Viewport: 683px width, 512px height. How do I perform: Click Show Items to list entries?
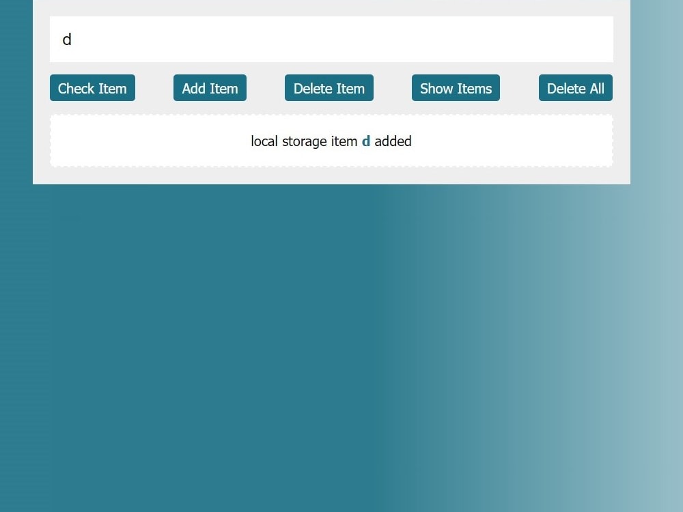456,87
